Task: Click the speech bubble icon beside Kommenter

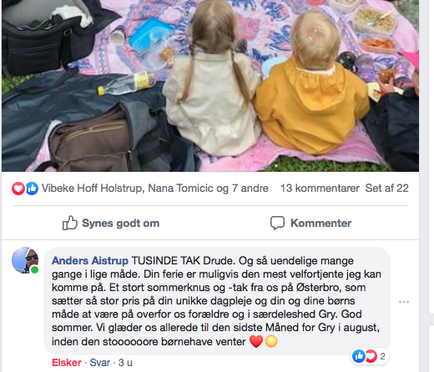Action: click(x=277, y=223)
